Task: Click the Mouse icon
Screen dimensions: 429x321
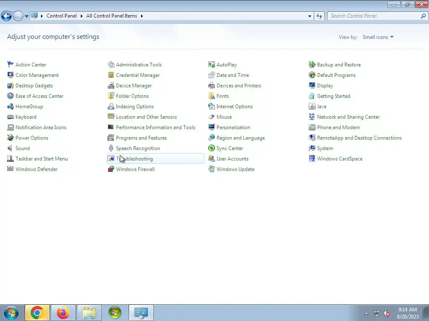Action: (x=212, y=117)
